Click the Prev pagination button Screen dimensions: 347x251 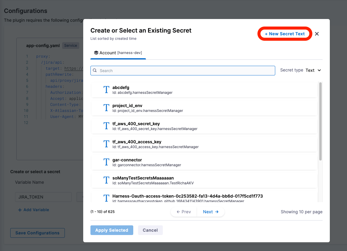(x=184, y=212)
